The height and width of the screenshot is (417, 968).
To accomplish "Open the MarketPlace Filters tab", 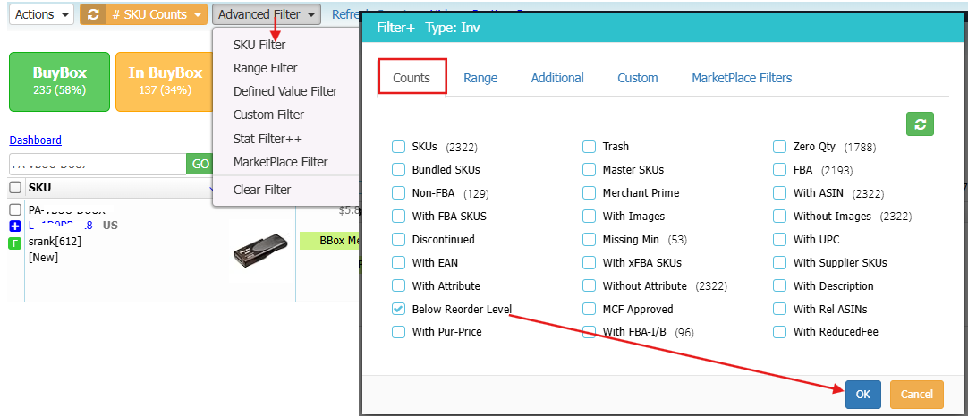I will coord(741,78).
